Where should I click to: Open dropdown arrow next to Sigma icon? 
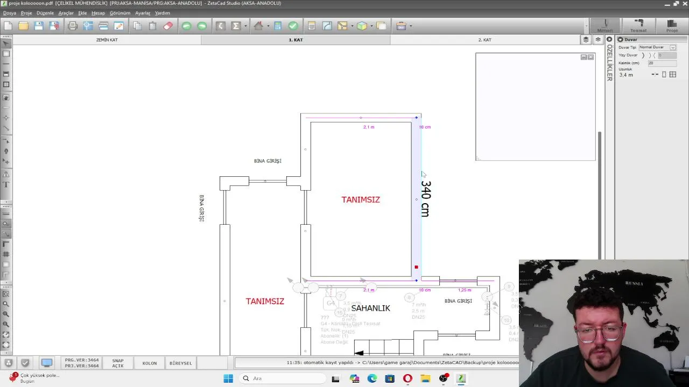(x=245, y=26)
